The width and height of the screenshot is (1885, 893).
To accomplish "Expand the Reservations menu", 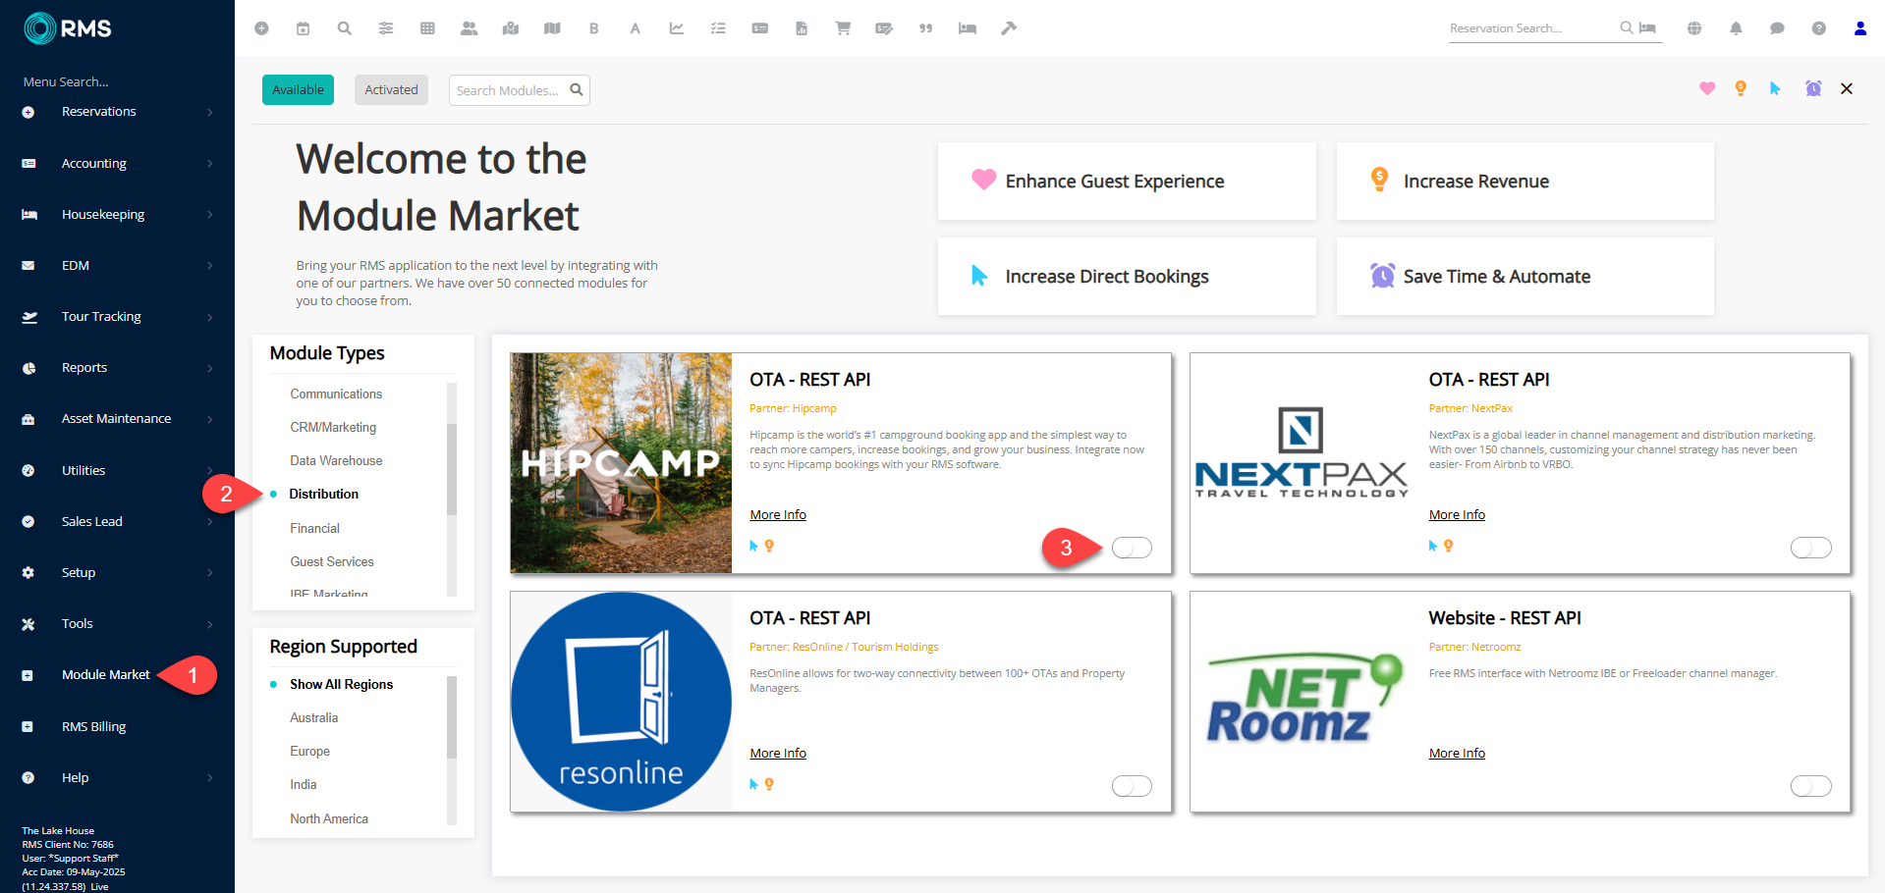I will [x=117, y=112].
